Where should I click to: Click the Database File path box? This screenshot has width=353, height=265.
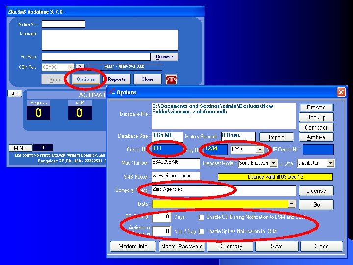(x=224, y=116)
